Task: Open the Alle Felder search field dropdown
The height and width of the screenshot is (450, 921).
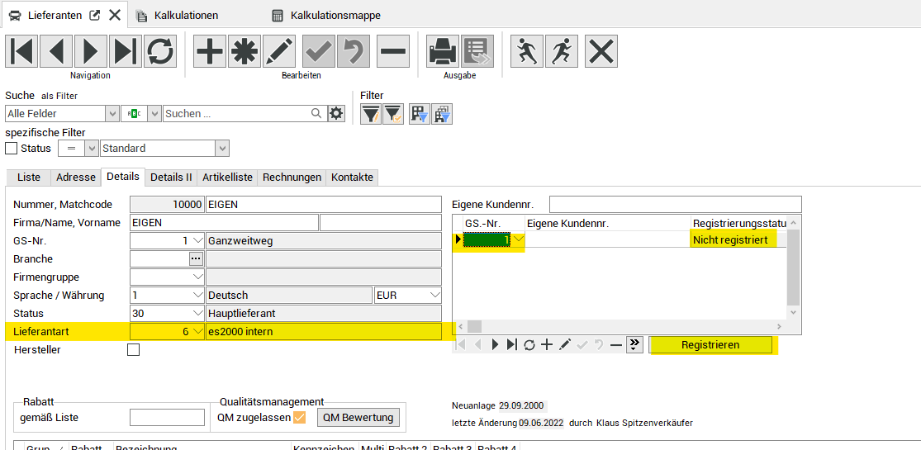Action: tap(112, 113)
